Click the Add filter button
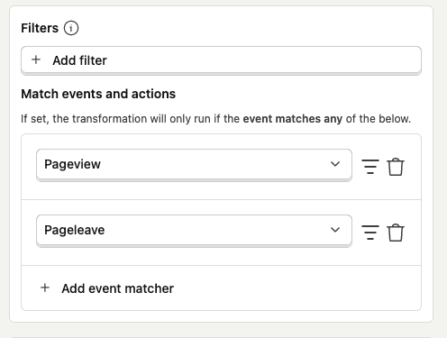 [221, 60]
